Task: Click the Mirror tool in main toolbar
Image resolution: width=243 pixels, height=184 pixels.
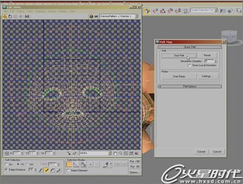Action: (x=223, y=11)
